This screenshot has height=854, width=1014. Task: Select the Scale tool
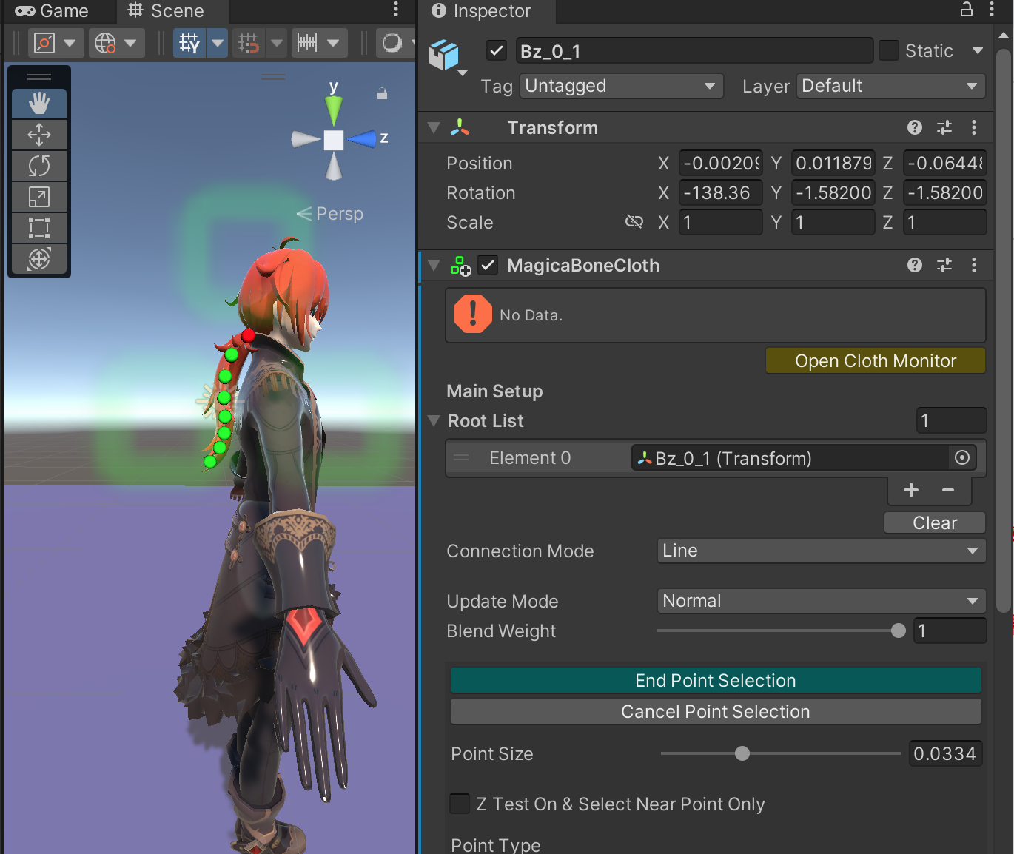(39, 197)
